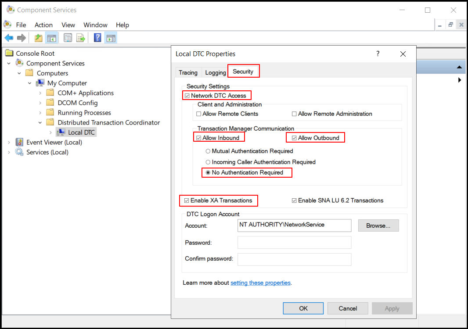Click the Back arrow toolbar icon
Viewport: 468px width, 329px height.
click(x=9, y=38)
